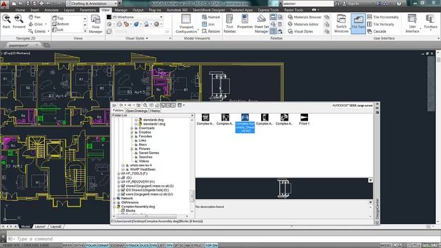Click the Restore viewports button

coord(211,31)
